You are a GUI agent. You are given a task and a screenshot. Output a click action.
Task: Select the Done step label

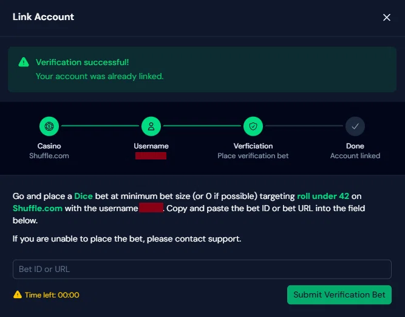point(355,146)
